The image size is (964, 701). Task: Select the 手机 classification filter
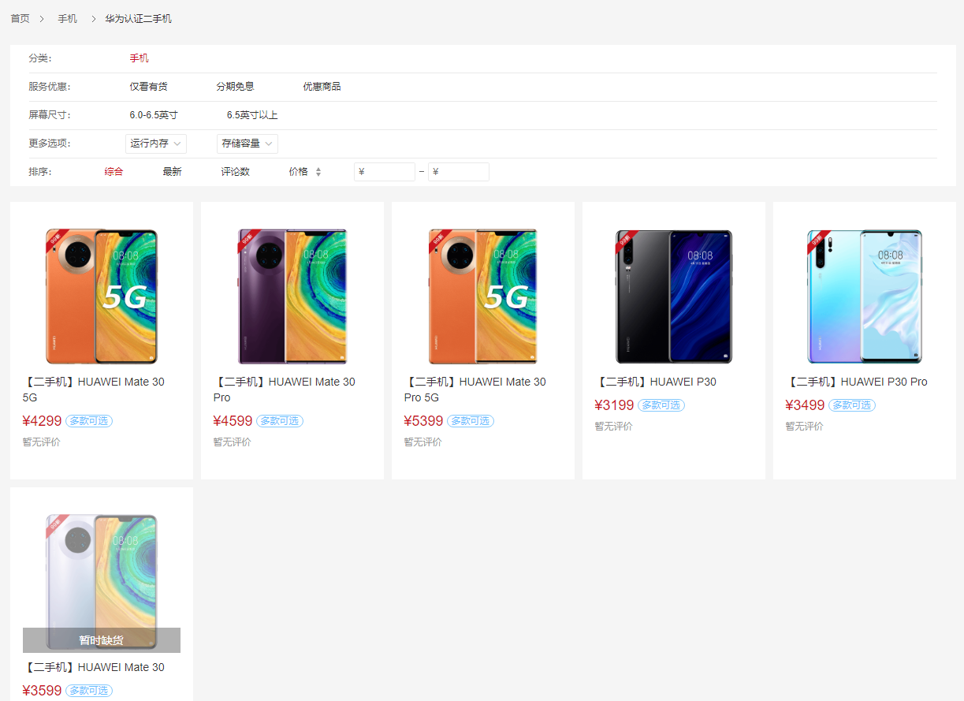(x=139, y=57)
